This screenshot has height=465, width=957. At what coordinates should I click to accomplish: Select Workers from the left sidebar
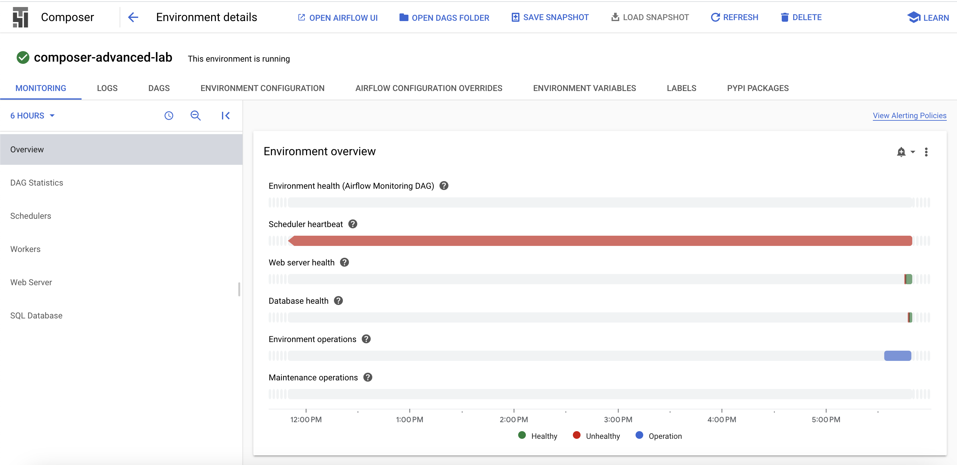point(25,249)
